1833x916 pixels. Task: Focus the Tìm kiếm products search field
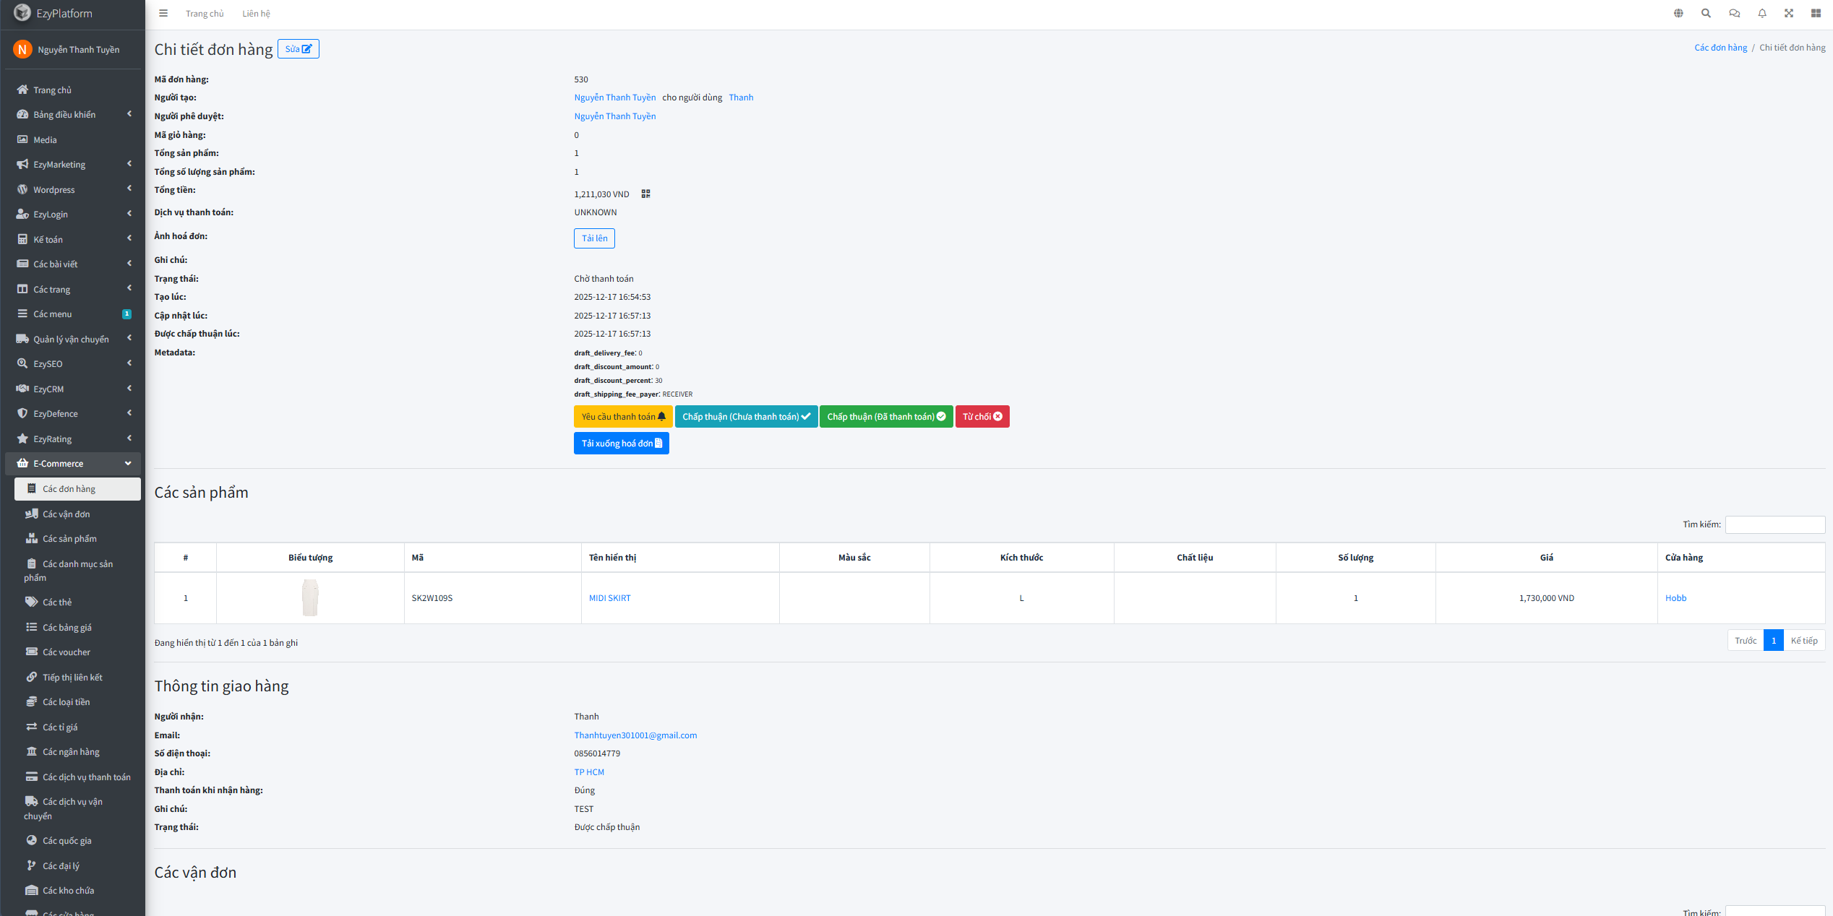pyautogui.click(x=1774, y=524)
